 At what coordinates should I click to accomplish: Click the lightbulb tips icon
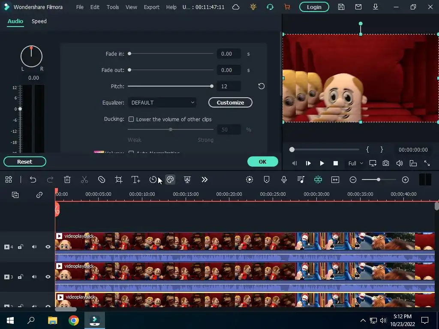(253, 7)
